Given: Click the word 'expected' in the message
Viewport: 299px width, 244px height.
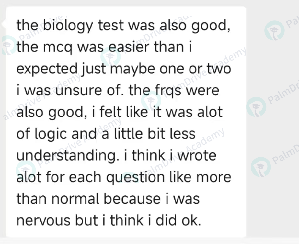Looking at the screenshot, I should [x=47, y=69].
